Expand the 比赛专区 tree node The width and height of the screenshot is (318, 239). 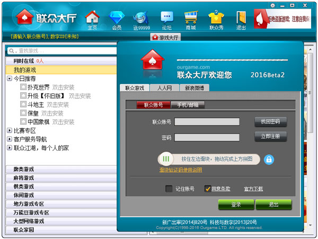(10, 130)
